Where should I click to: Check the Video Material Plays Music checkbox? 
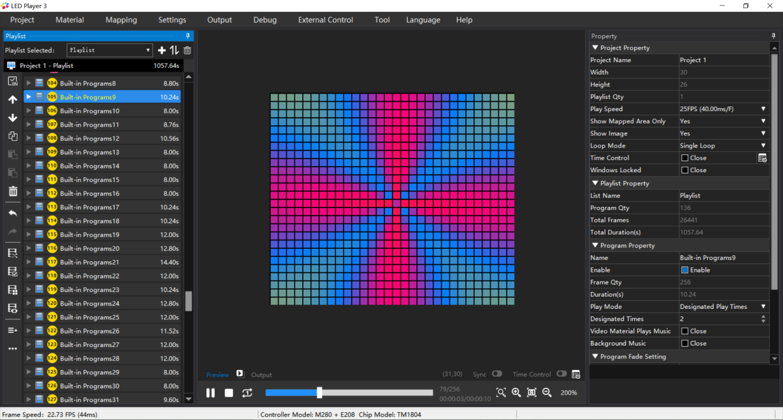[x=685, y=331]
